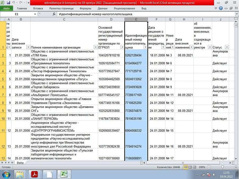This screenshot has width=239, height=179.
Task: Click the Insert Function fx button
Action: [x=54, y=14]
